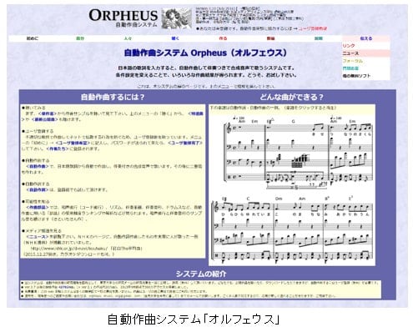
Task: Choose highlighted ニュース in the submenu
Action: tap(350, 53)
